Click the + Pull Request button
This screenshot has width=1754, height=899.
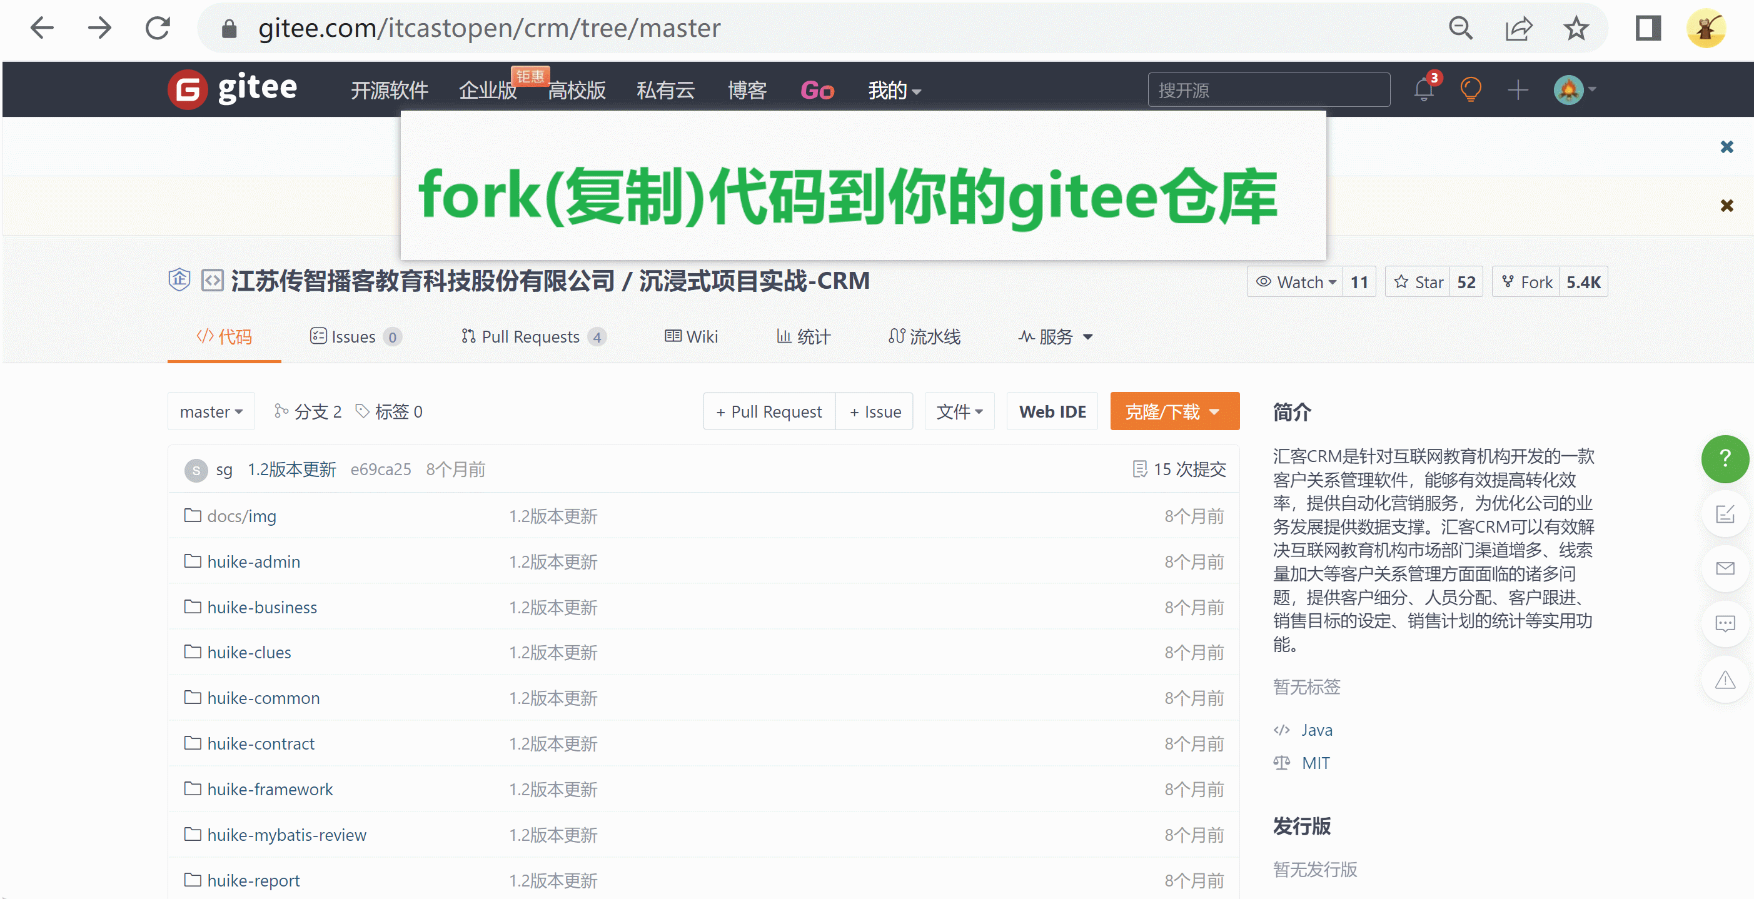[769, 411]
